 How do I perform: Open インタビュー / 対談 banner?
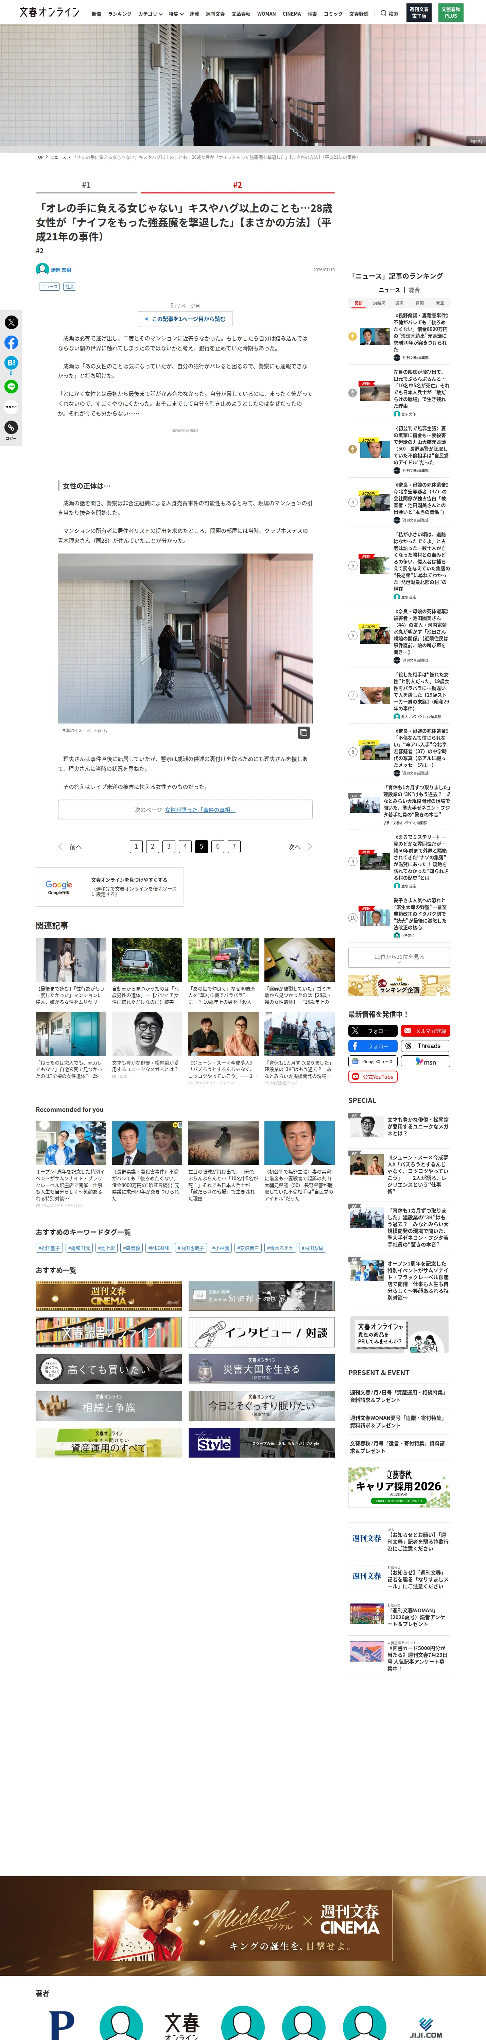(261, 1333)
